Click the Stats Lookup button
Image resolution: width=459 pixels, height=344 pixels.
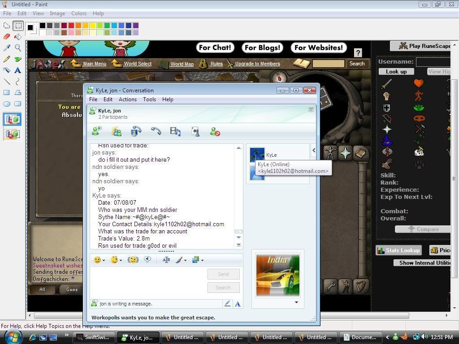click(x=398, y=250)
